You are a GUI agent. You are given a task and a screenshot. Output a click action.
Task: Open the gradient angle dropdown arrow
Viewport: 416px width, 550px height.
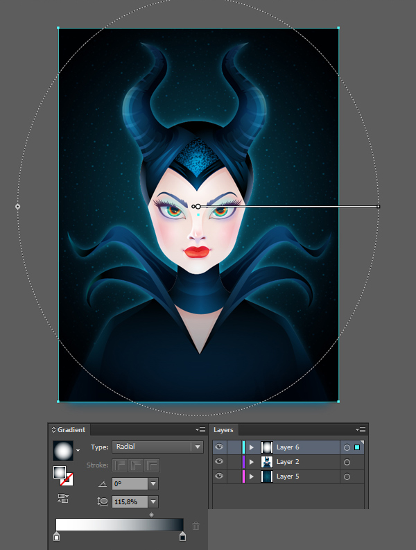(153, 483)
